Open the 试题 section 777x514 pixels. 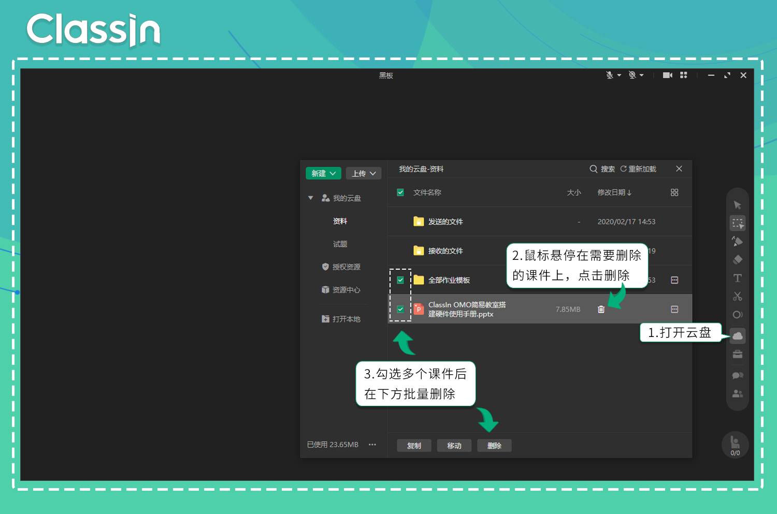(340, 244)
